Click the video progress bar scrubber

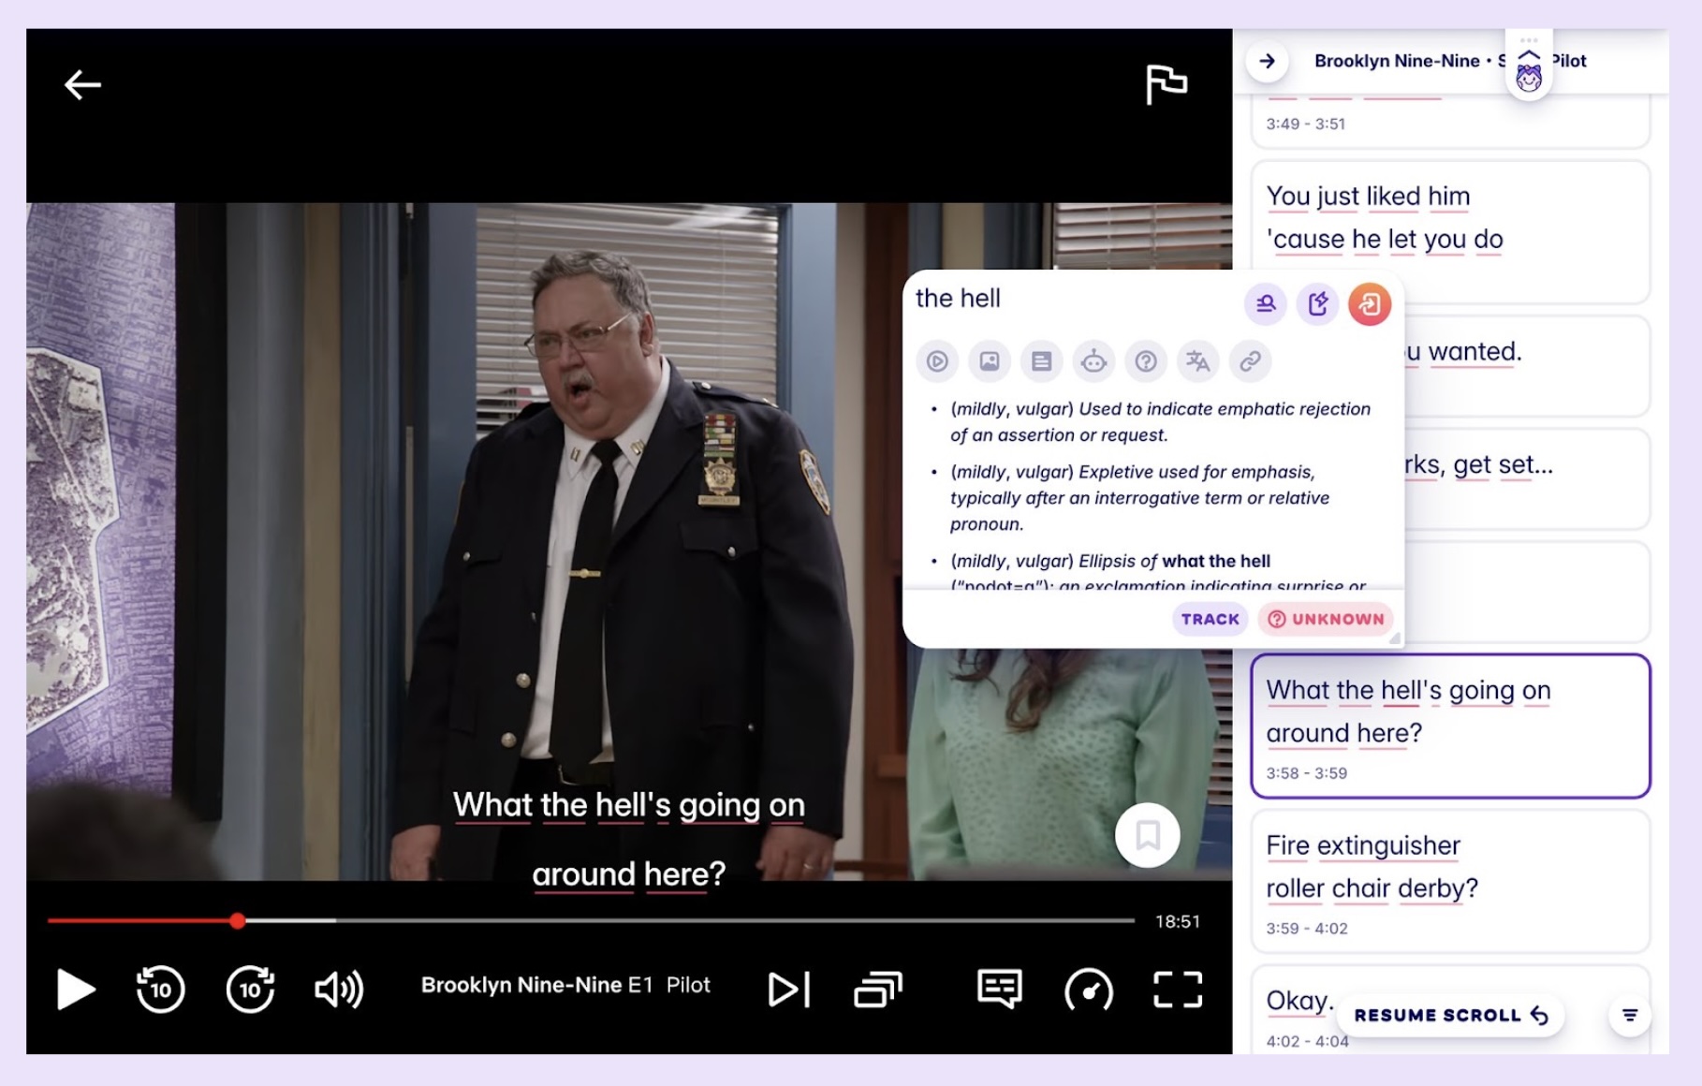(x=238, y=921)
